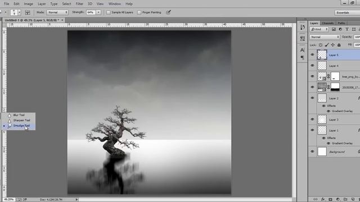Toggle Layer 2 Gradient Overlay effect eye
Image resolution: width=360 pixels, height=202 pixels.
click(328, 111)
